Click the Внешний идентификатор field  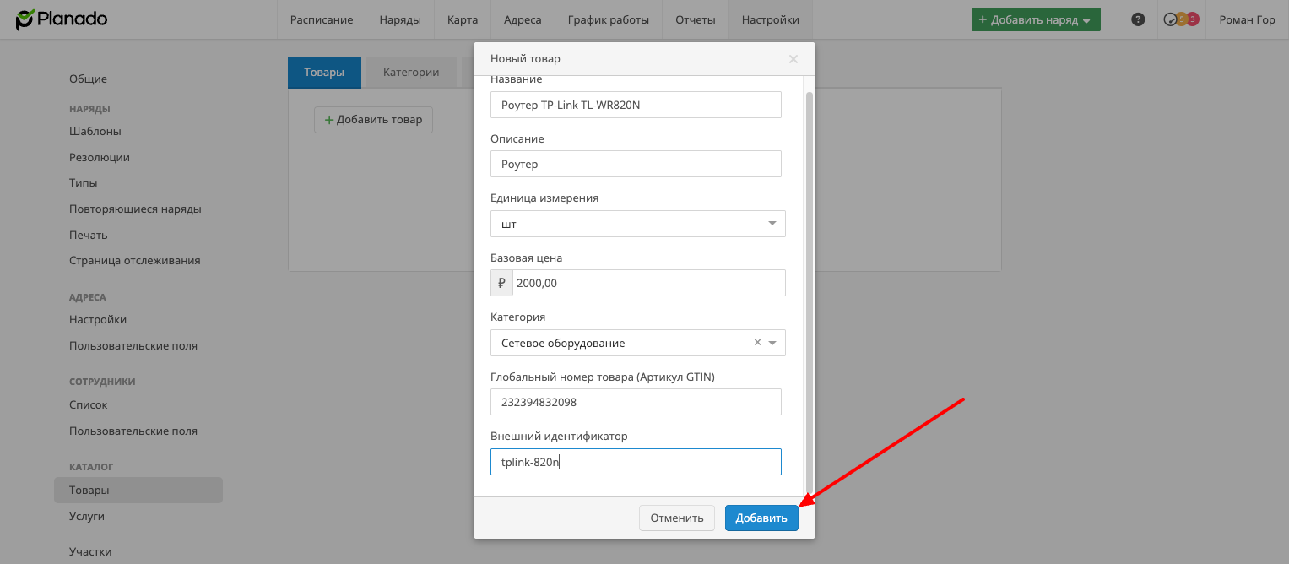click(x=636, y=462)
